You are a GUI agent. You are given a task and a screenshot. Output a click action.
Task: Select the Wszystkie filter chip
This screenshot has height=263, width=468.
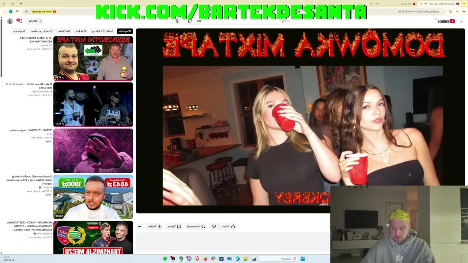(x=125, y=31)
